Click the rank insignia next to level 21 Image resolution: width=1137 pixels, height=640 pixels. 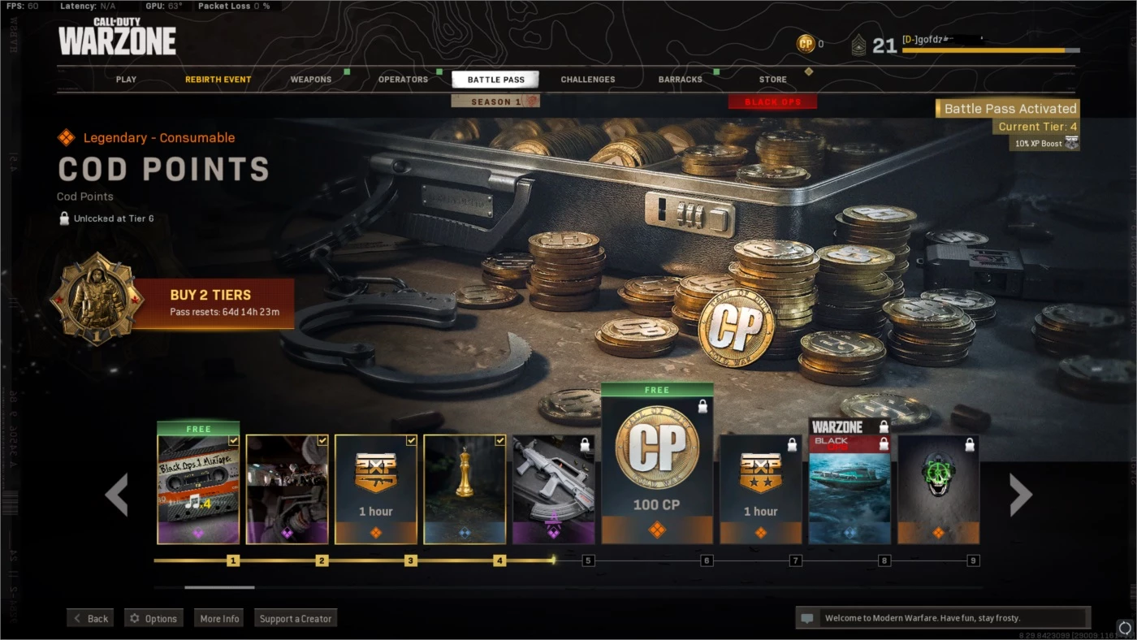tap(858, 45)
